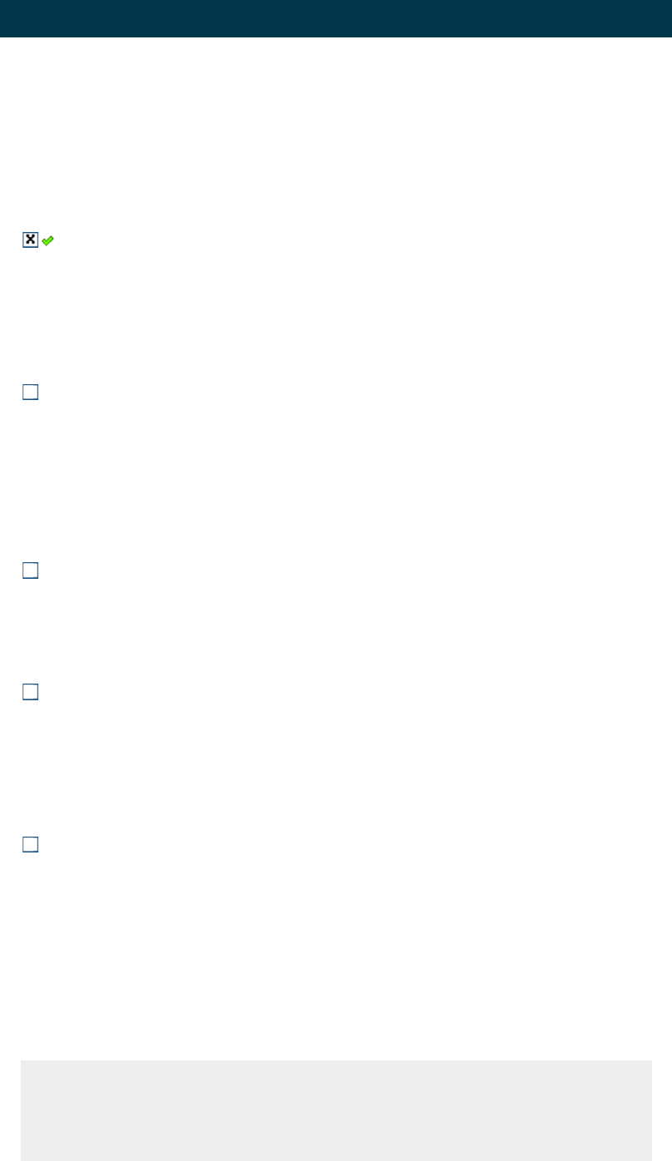
Task: Click the green checkmark icon
Action: point(48,240)
